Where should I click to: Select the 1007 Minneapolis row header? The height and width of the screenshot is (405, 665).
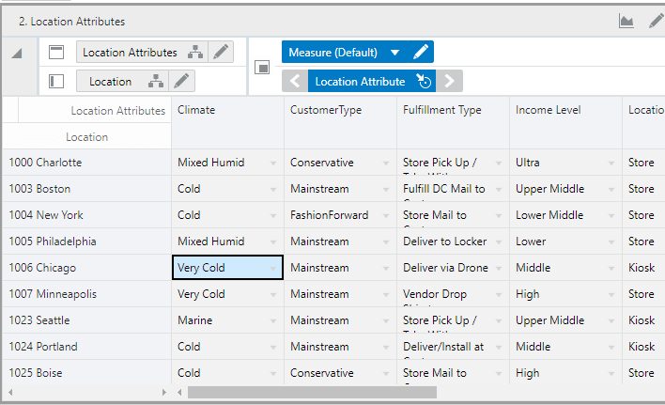86,294
